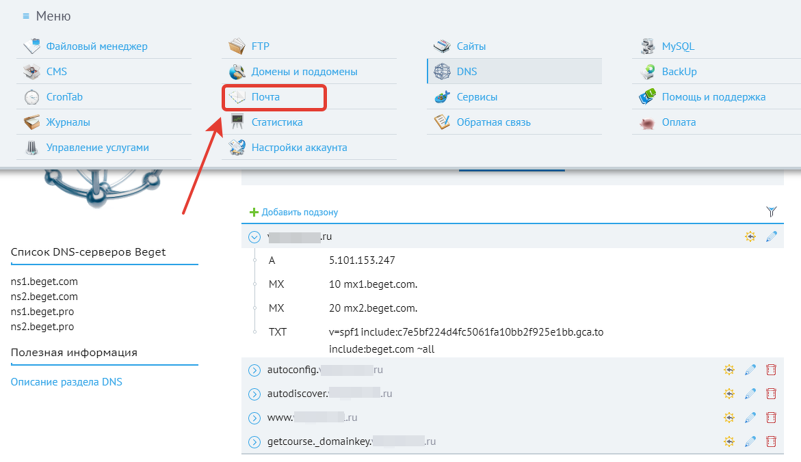Expand the autoconfig subdomain records
801x462 pixels.
coord(254,370)
